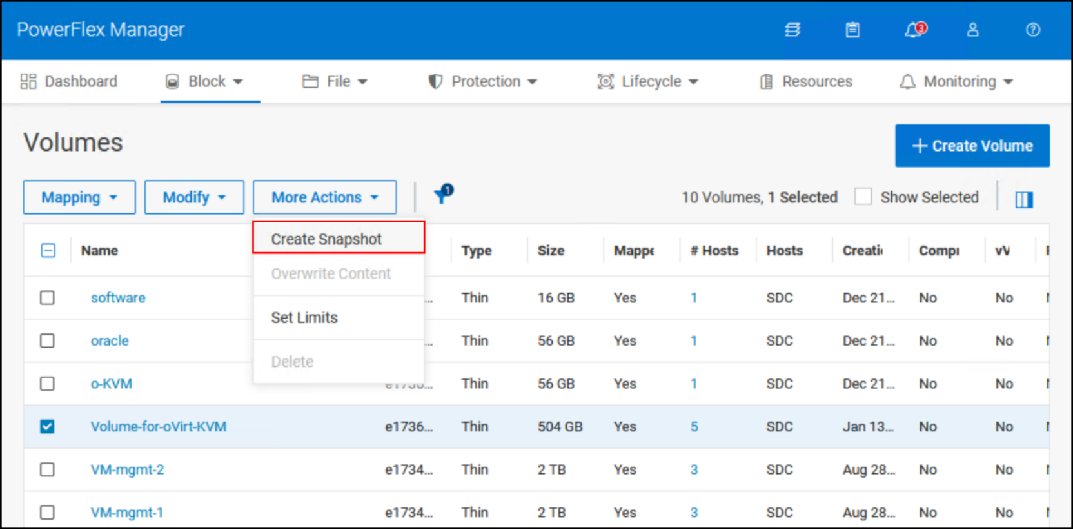Collapse the More Actions dropdown
1073x530 pixels.
tap(324, 197)
